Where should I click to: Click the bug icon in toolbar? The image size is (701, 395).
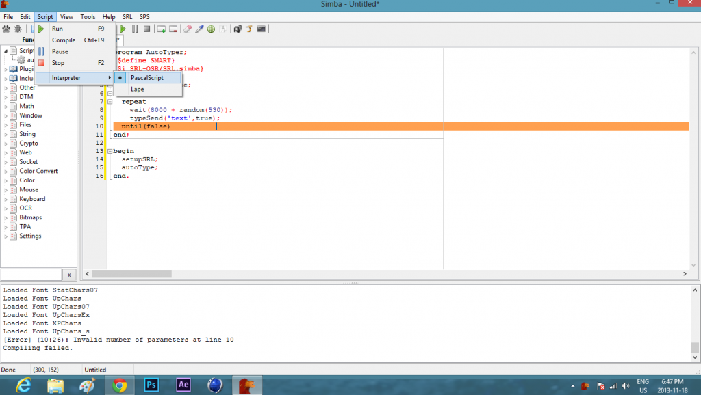(18, 29)
